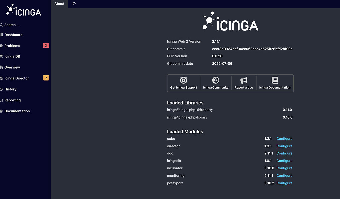
Task: Configure the director module
Action: pos(284,146)
